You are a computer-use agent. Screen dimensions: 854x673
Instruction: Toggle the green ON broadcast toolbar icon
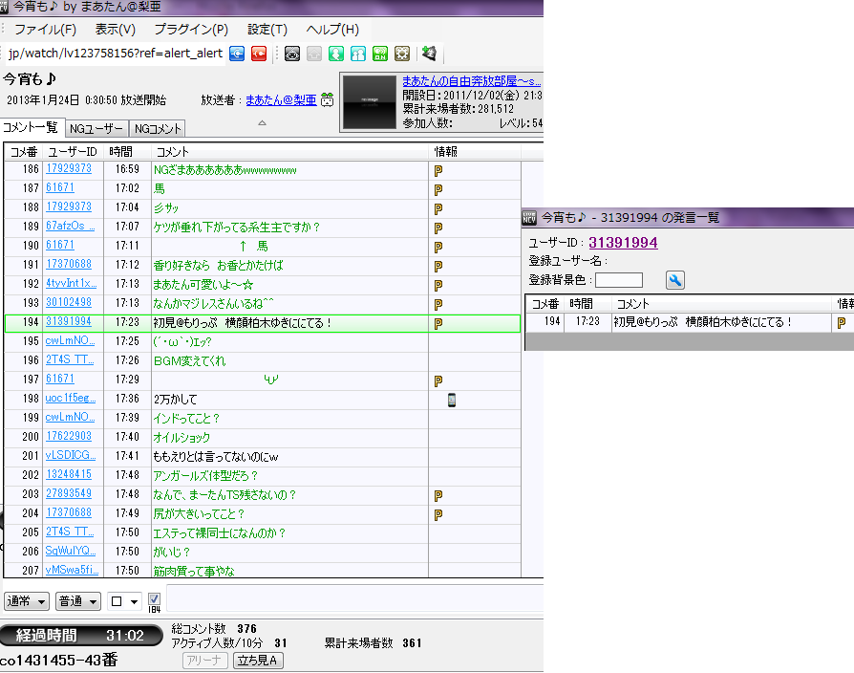(x=379, y=54)
